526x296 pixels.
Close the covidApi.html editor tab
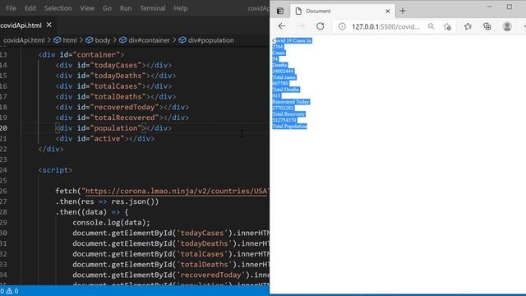coord(49,25)
